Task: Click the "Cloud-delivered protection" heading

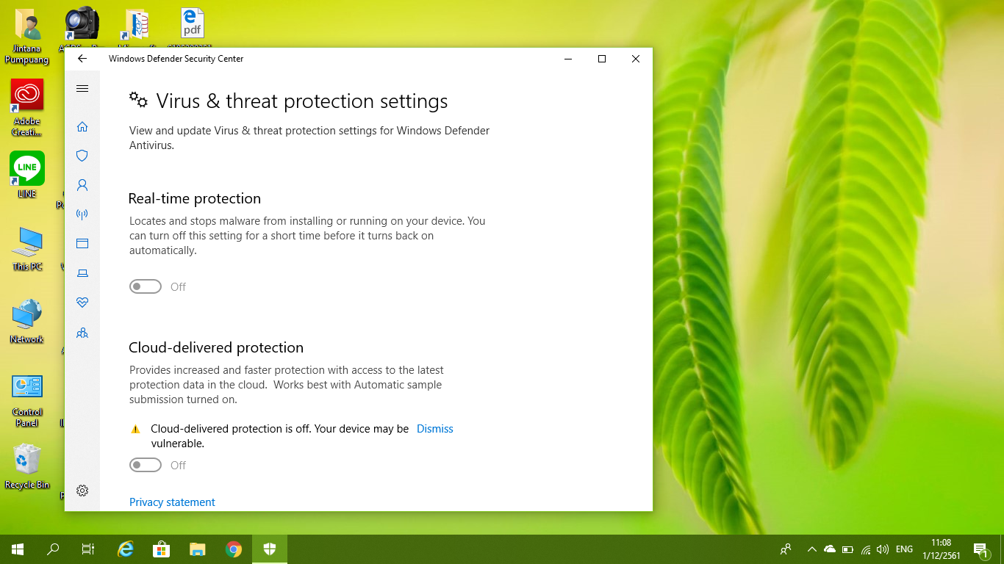Action: (216, 348)
